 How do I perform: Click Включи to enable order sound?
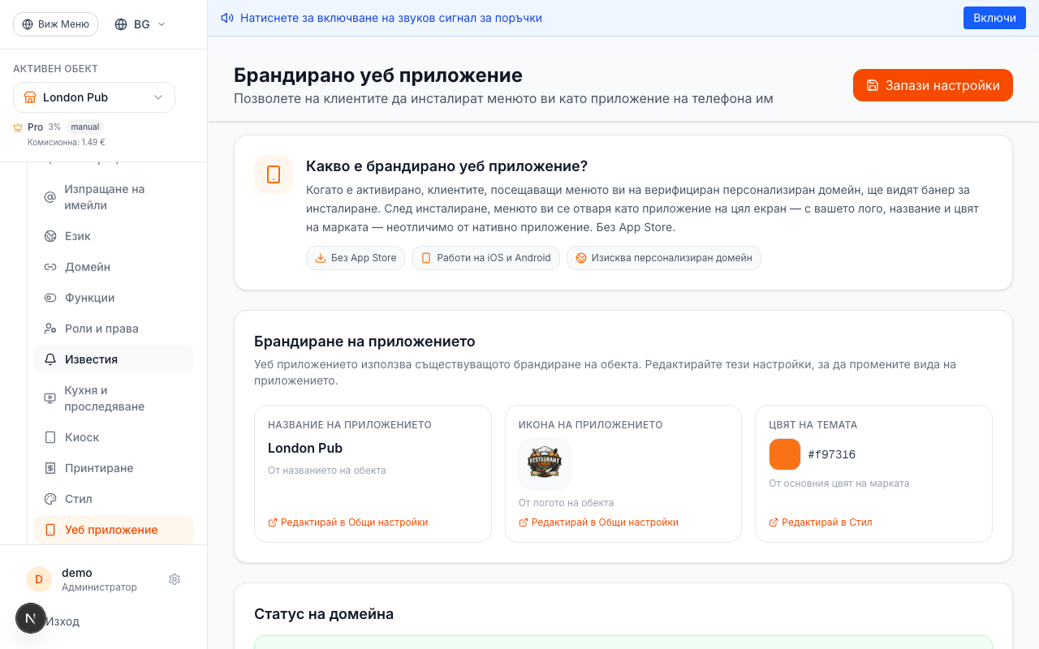994,18
